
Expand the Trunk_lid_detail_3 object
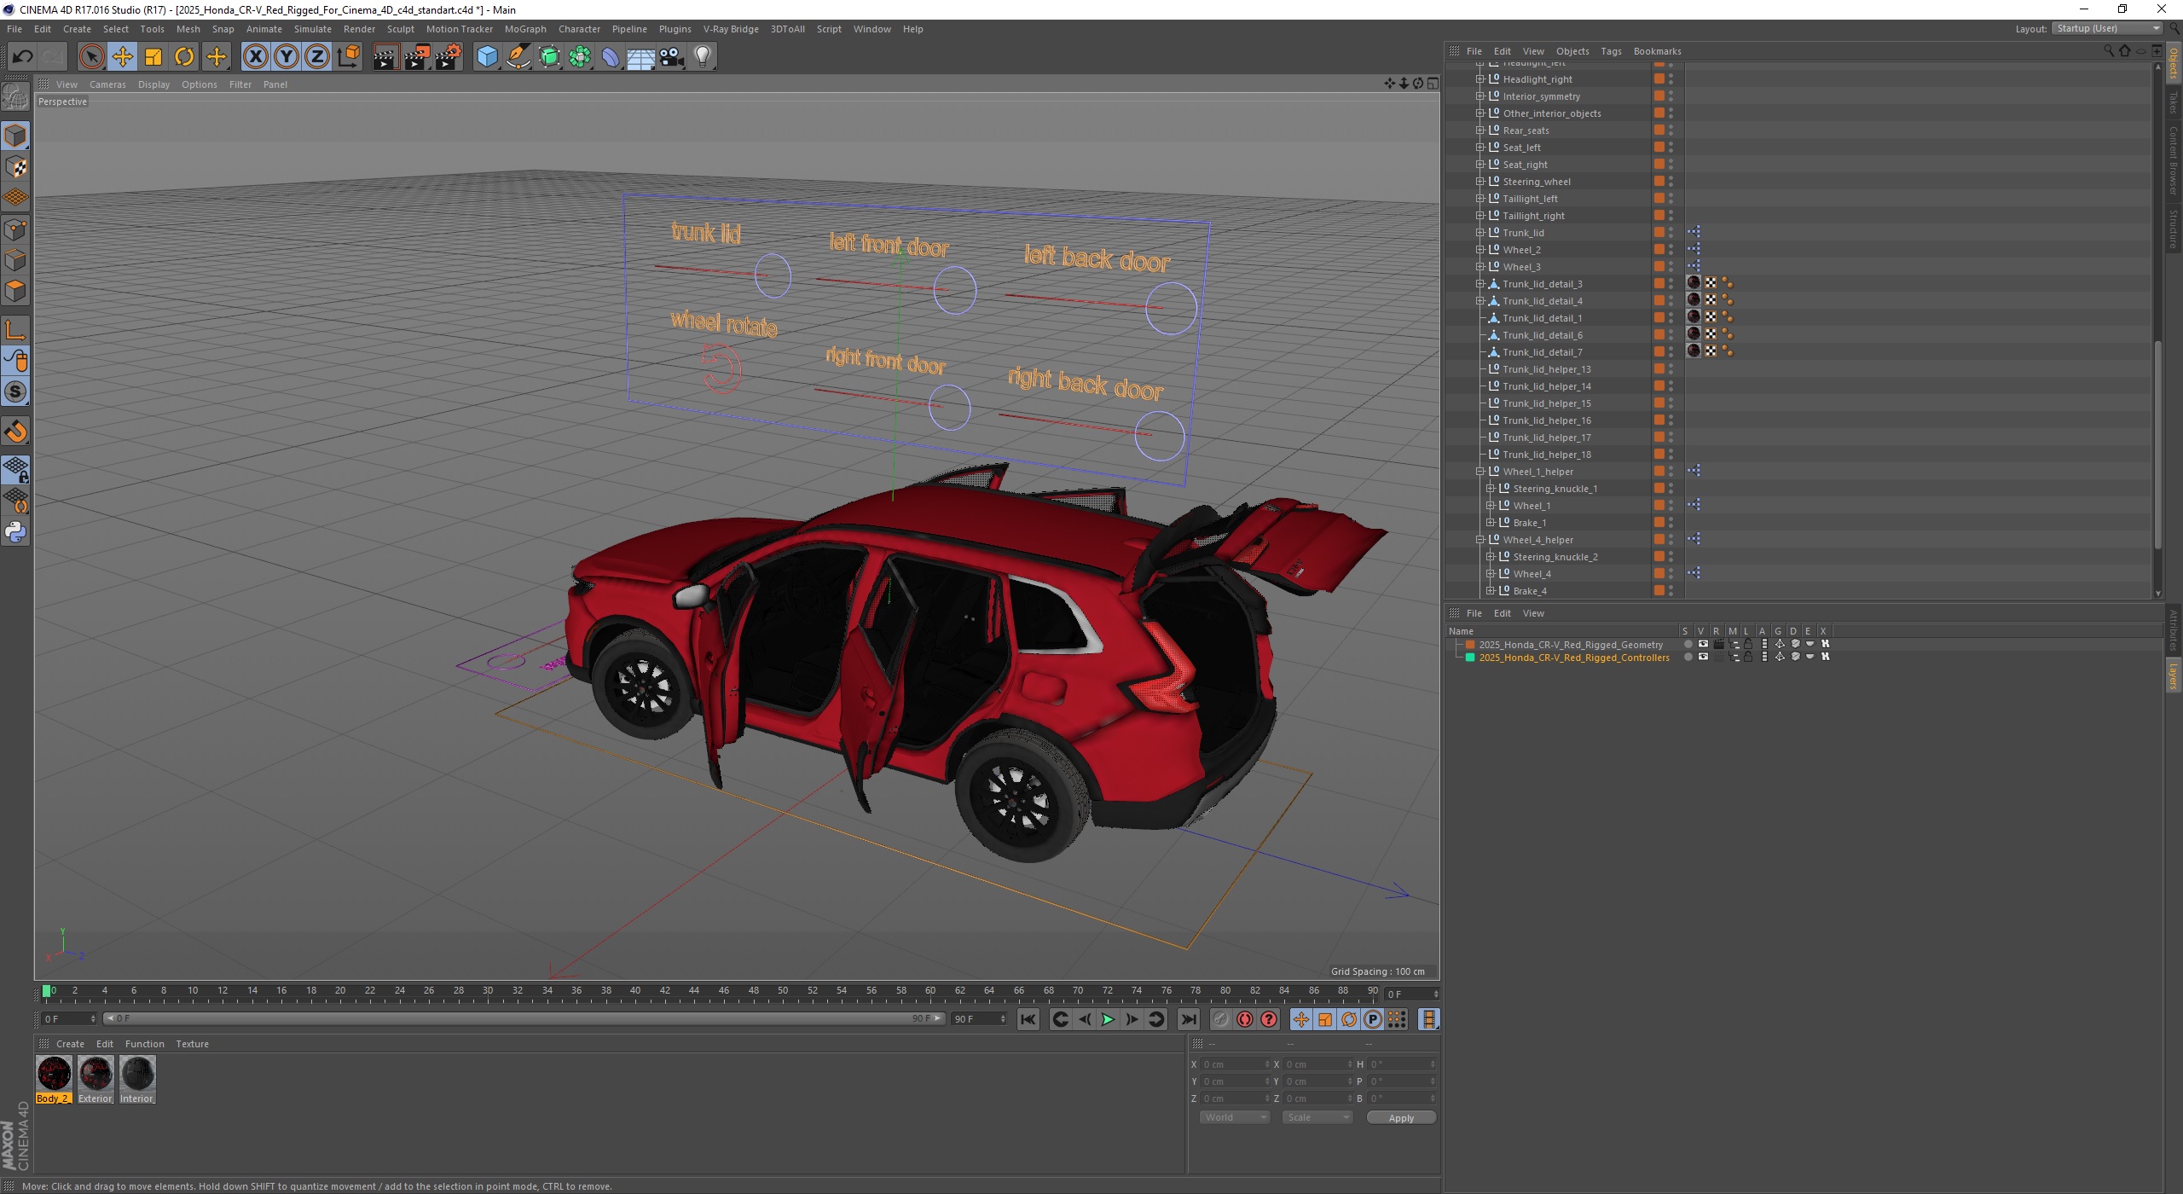tap(1480, 284)
